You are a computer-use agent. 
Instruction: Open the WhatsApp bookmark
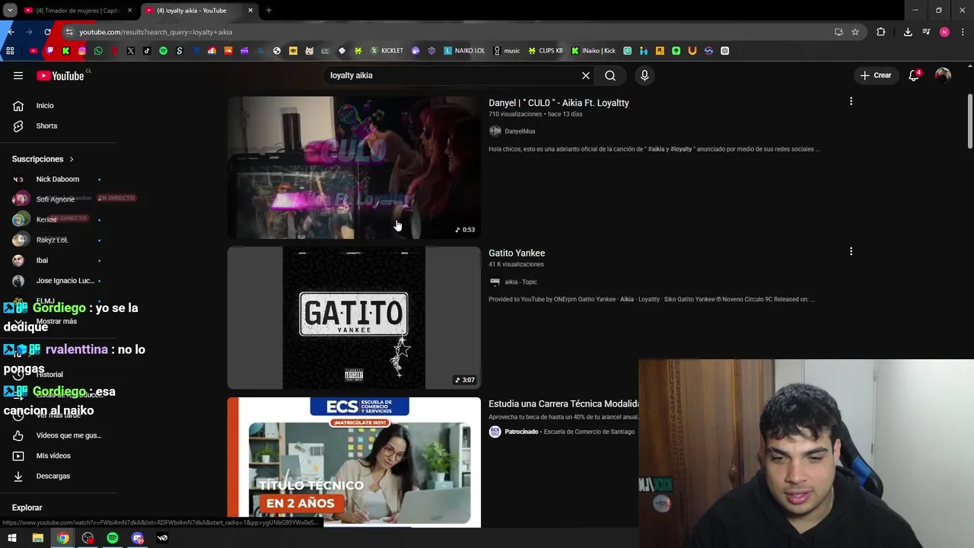[98, 51]
